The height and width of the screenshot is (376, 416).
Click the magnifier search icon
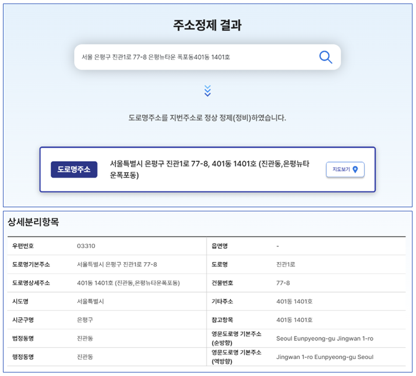point(325,57)
